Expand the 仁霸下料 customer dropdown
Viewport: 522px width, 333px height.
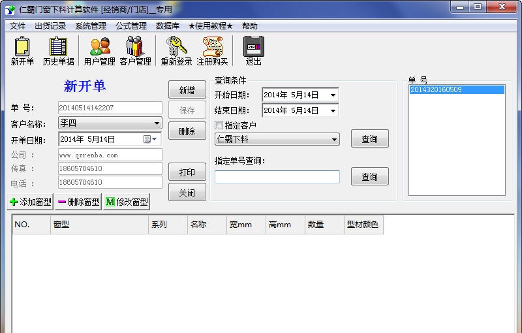click(x=334, y=140)
